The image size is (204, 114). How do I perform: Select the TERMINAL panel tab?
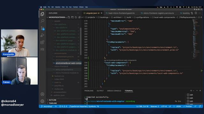coord(129,91)
